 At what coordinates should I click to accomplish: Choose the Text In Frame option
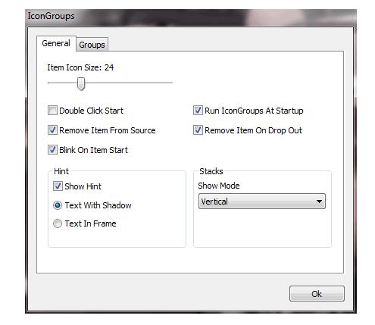pos(58,223)
